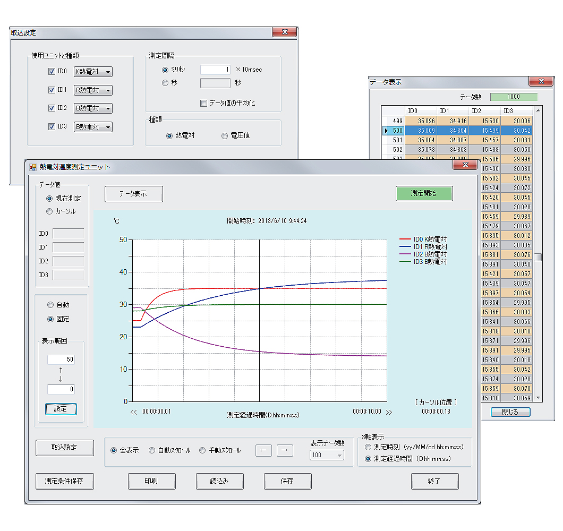Click the left arrow scroll button
Screen dimensions: 563x531
coord(263,450)
